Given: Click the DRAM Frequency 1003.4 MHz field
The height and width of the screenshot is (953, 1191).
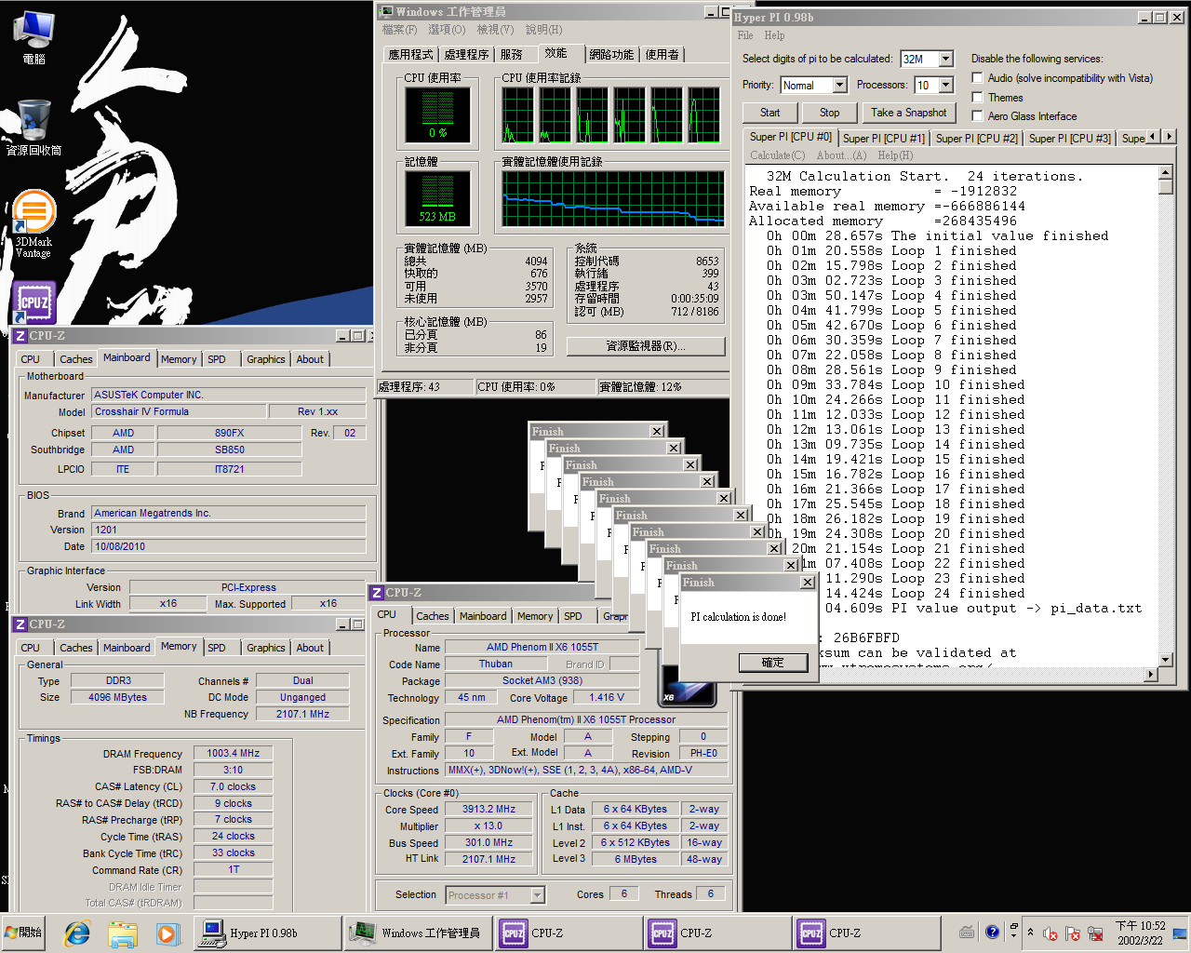Looking at the screenshot, I should point(233,754).
